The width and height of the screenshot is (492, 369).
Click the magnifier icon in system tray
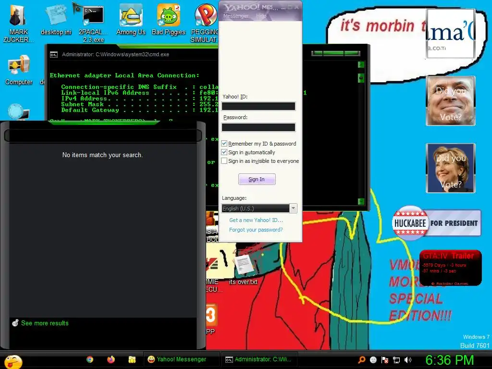click(x=361, y=360)
